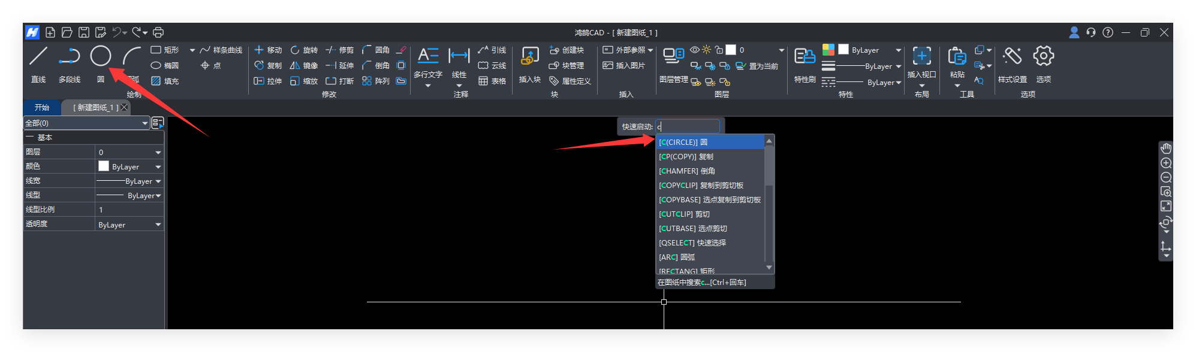Expand the 外部参照 dropdown arrow

(650, 50)
